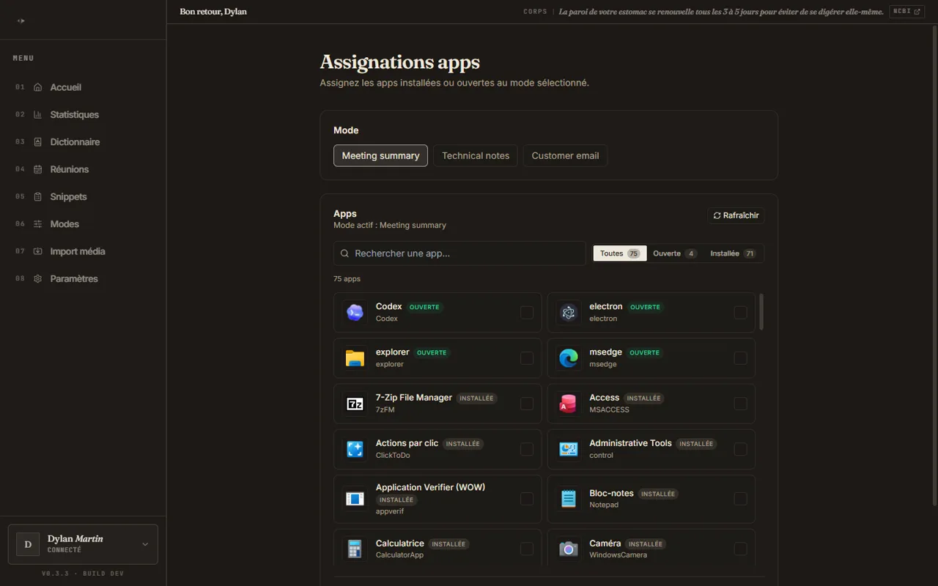Screen dimensions: 938x586
Task: Click the '75 apps' count text
Action: (347, 279)
